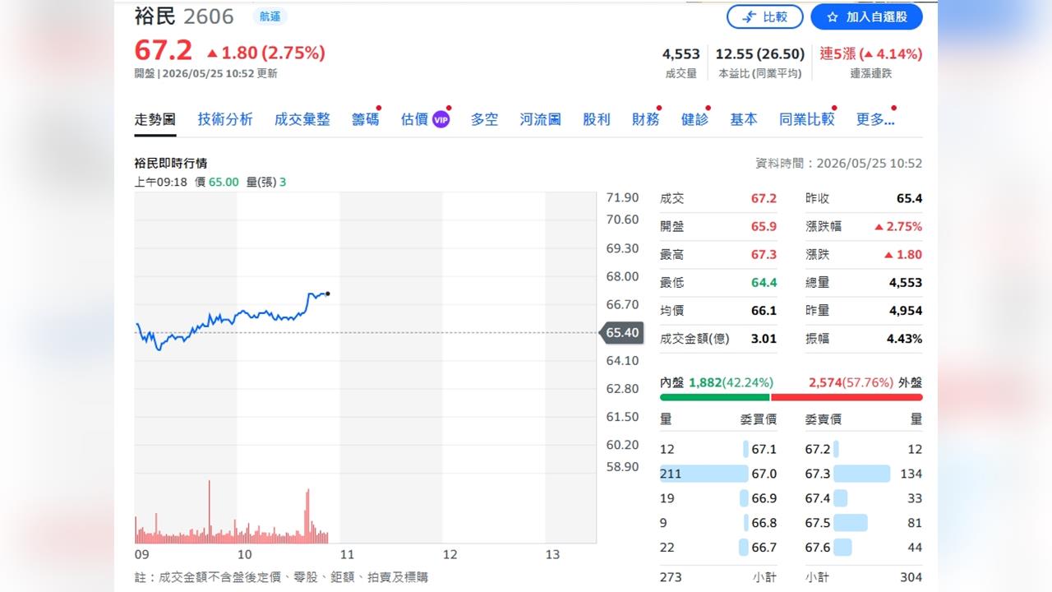The height and width of the screenshot is (592, 1052).
Task: Click the green 內盤 portion of ratio bar
Action: point(714,397)
